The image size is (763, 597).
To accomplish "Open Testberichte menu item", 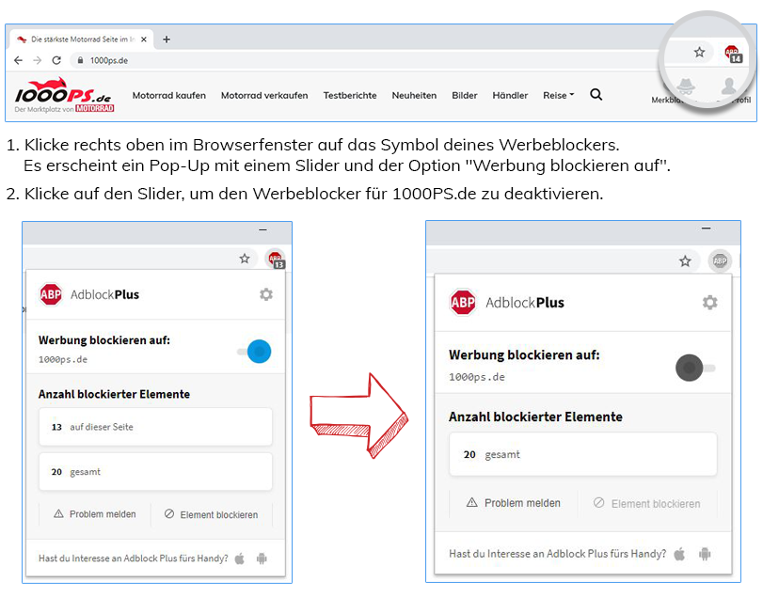I will click(350, 95).
